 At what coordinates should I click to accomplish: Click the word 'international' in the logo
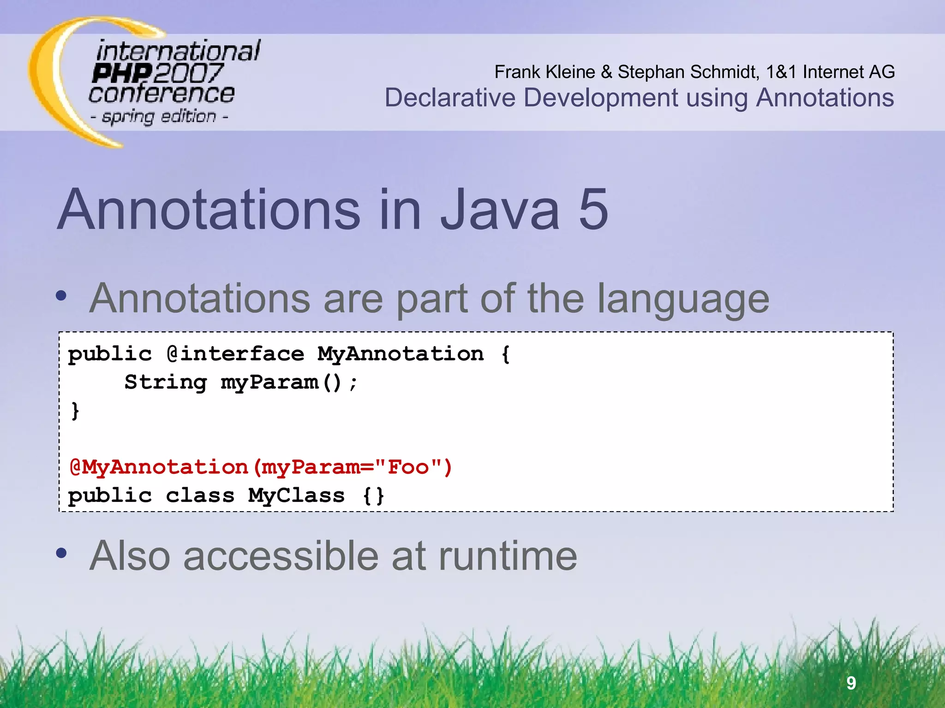click(x=178, y=51)
